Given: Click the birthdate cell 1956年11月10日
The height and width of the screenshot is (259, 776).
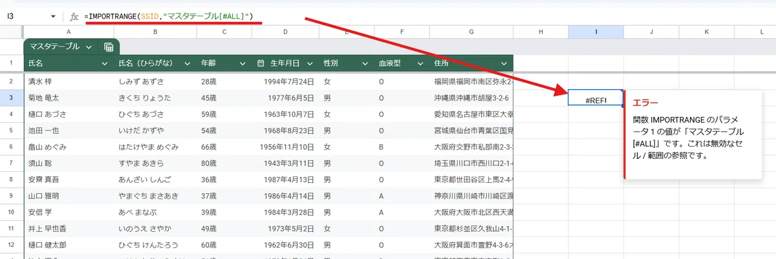Looking at the screenshot, I should 285,147.
